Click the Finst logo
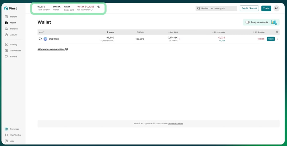Screen dimensions: 287x146 click(x=10, y=8)
